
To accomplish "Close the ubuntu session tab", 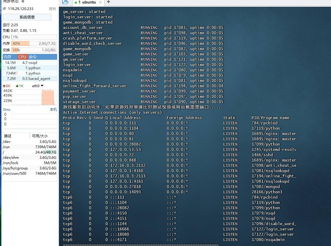I will pos(100,2).
